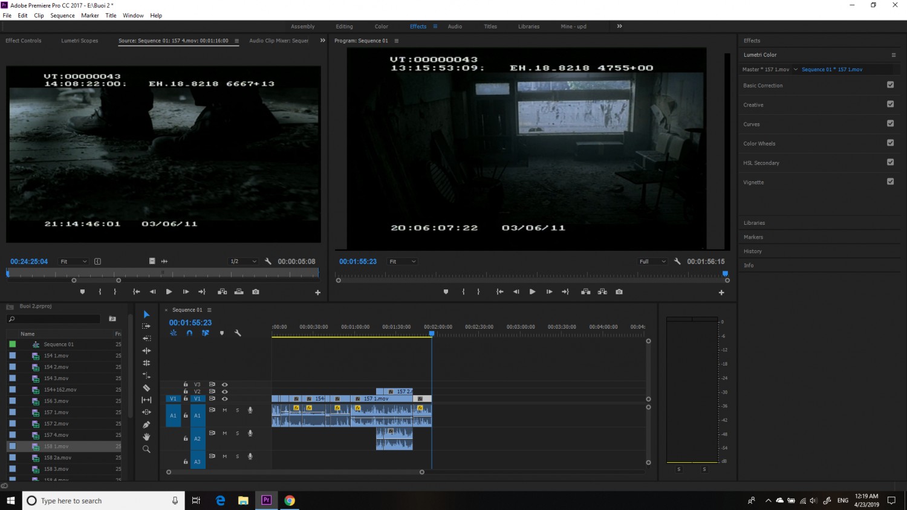Open Source monitor zoom Fit dropdown
Screen dimensions: 907x510
pyautogui.click(x=73, y=262)
